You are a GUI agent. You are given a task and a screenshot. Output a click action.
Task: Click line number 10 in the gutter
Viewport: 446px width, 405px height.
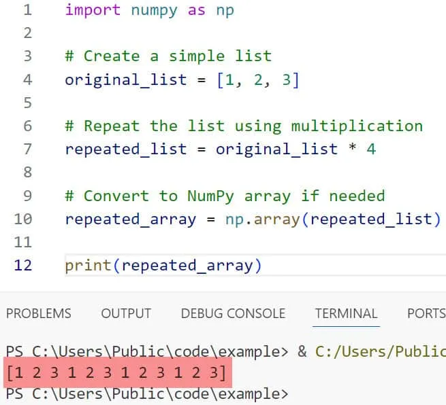click(x=23, y=219)
